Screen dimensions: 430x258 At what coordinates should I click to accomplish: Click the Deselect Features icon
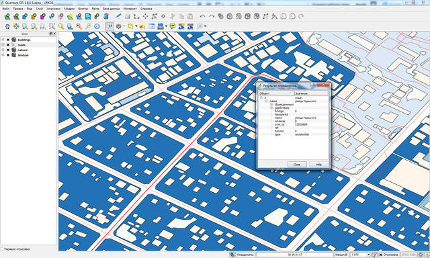tap(142, 26)
